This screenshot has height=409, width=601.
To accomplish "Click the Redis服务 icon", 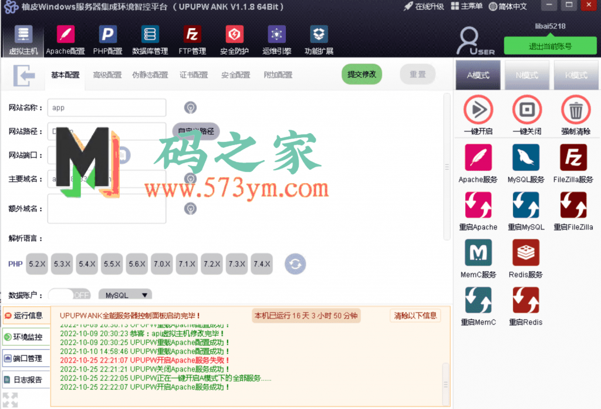I will click(525, 252).
